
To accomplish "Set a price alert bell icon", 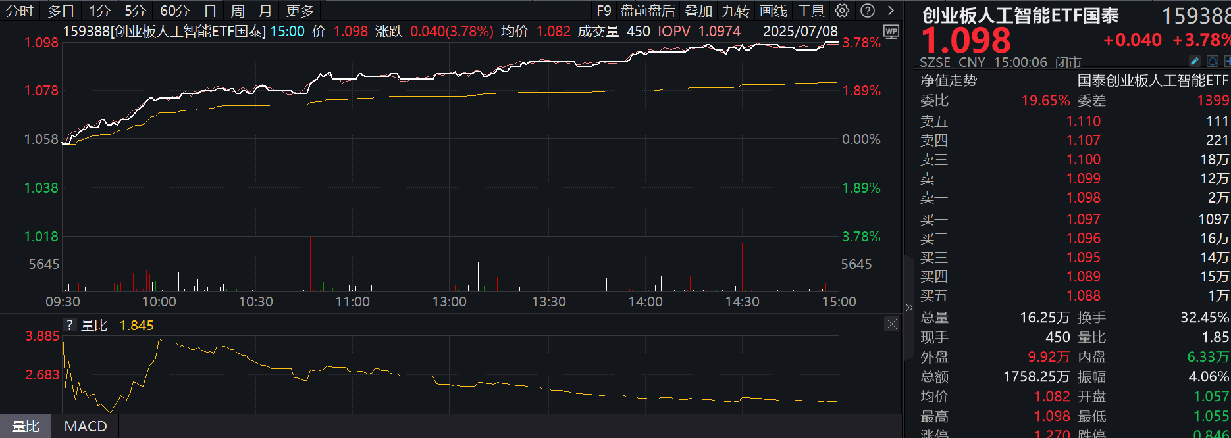I will [1213, 61].
